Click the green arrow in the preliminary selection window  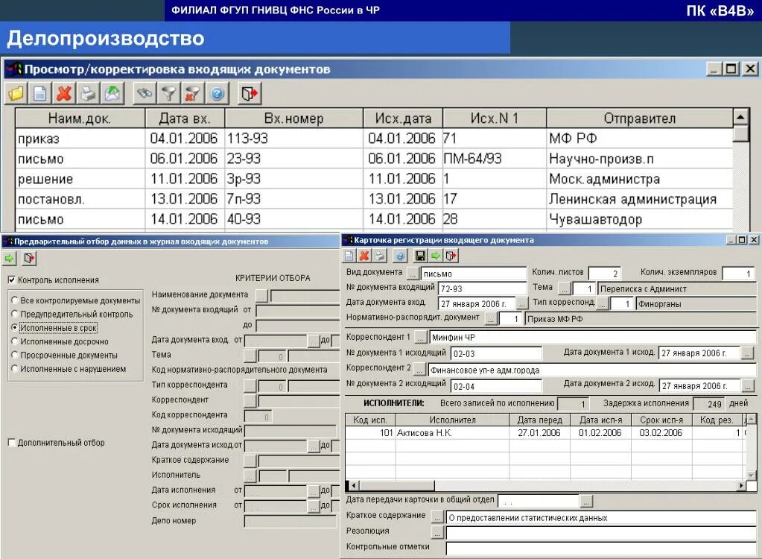click(x=9, y=259)
